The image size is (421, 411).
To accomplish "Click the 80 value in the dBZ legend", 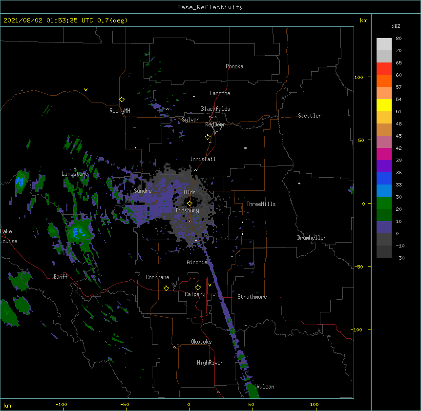I will pyautogui.click(x=399, y=39).
